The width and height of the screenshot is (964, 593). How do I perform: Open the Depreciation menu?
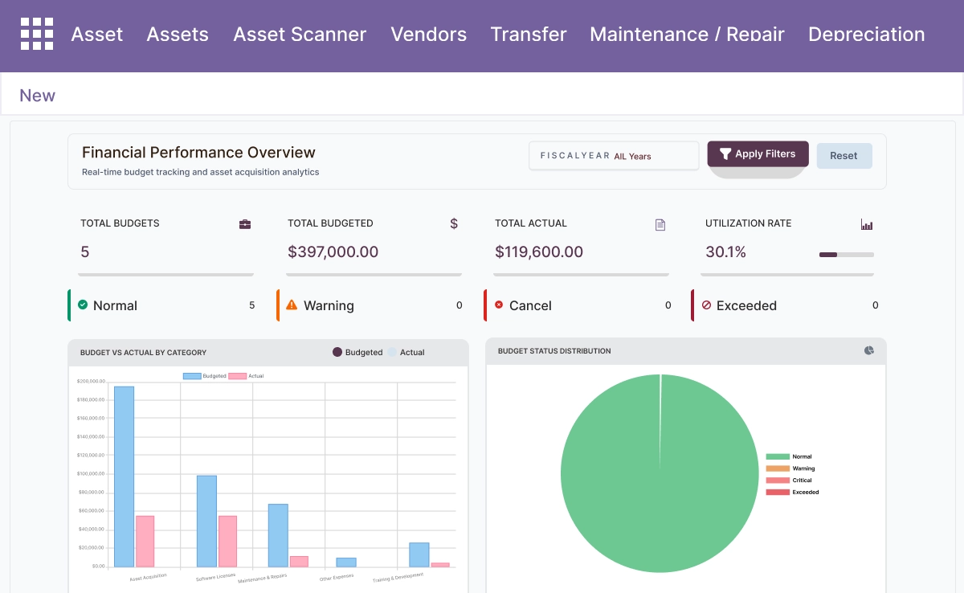point(867,35)
